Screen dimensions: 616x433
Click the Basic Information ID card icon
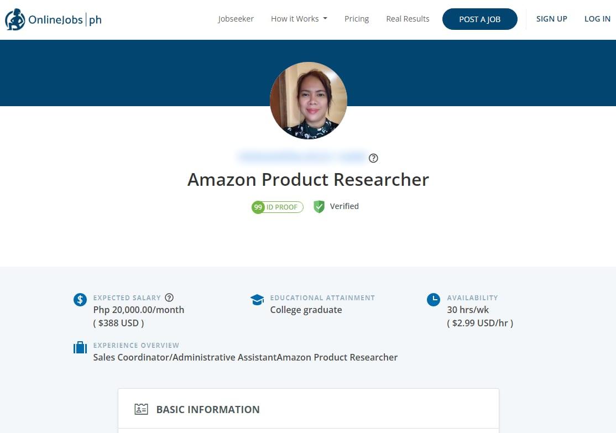coord(141,409)
